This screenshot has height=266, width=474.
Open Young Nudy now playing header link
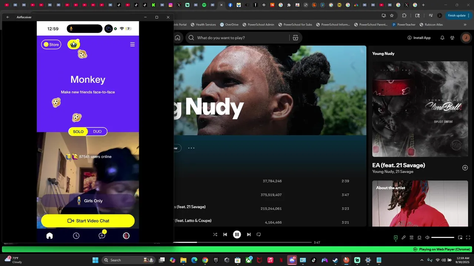pyautogui.click(x=383, y=54)
